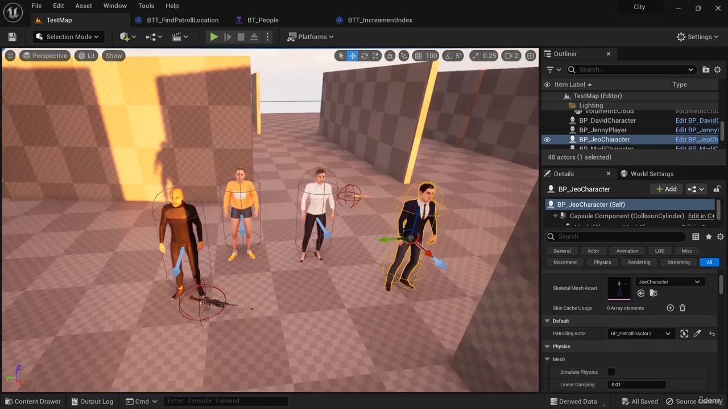
Task: Open the File menu
Action: click(x=36, y=6)
